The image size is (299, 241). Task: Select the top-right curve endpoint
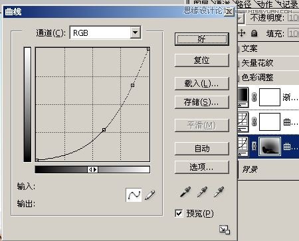148,49
